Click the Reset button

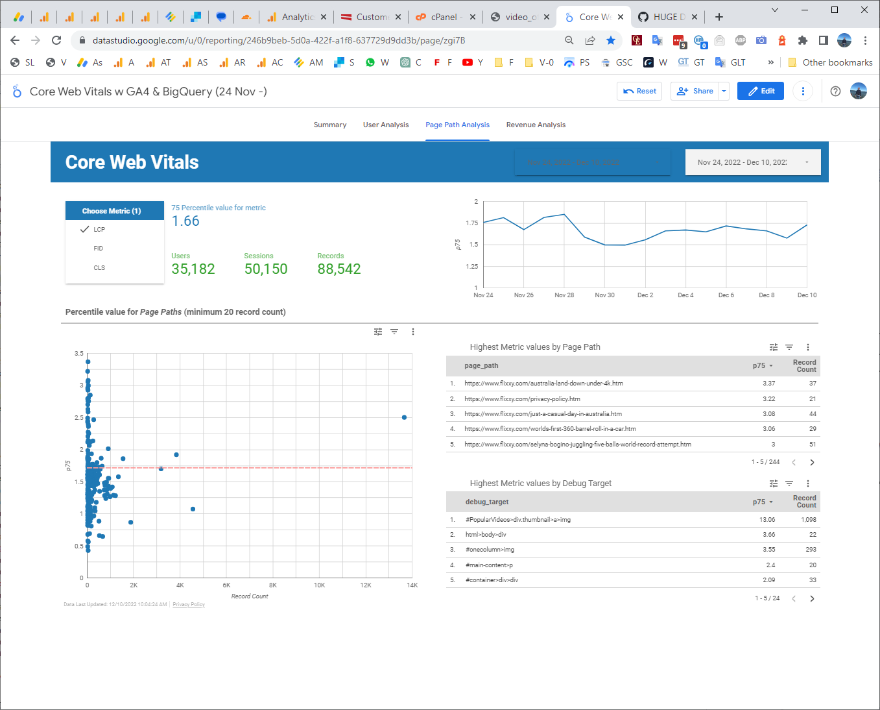point(639,91)
